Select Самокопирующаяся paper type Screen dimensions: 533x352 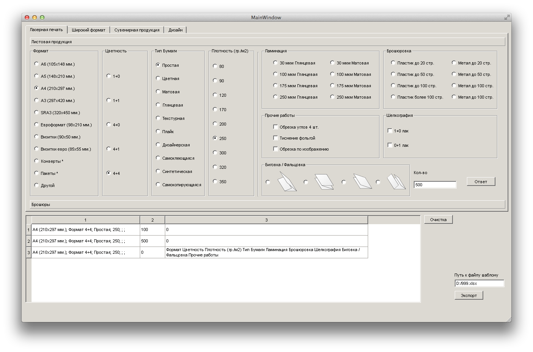179,185
